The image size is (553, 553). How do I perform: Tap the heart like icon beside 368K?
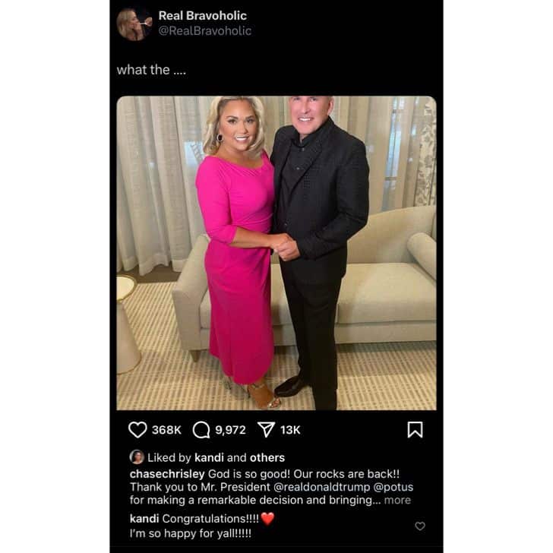tap(137, 430)
